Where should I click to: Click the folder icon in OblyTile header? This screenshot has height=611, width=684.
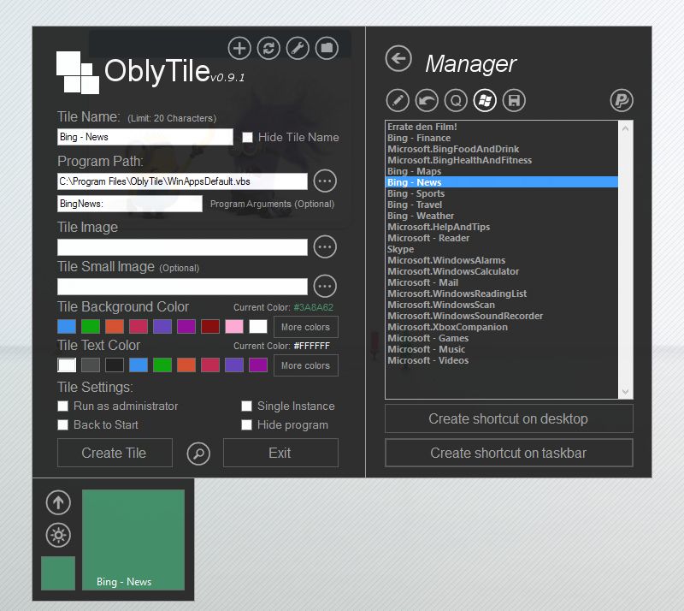pyautogui.click(x=327, y=48)
